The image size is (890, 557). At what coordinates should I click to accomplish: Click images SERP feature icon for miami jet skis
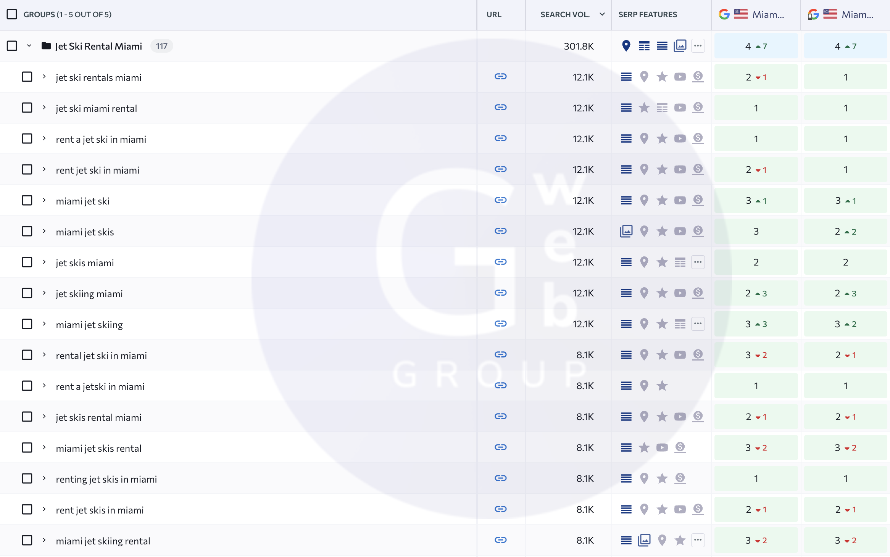626,231
